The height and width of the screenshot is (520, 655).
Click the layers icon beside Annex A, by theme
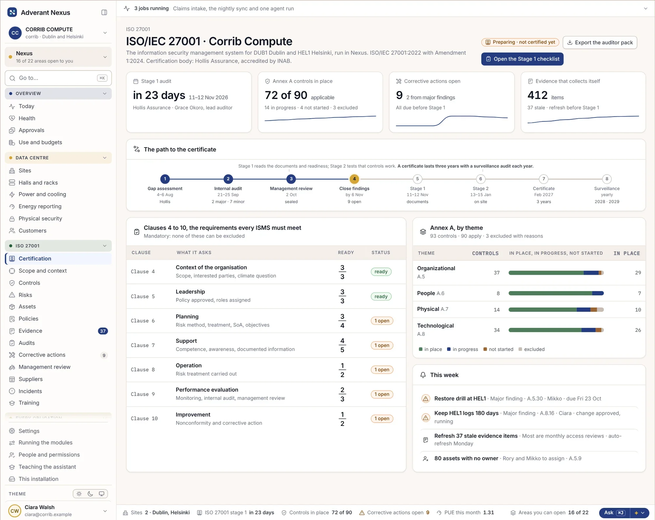423,232
